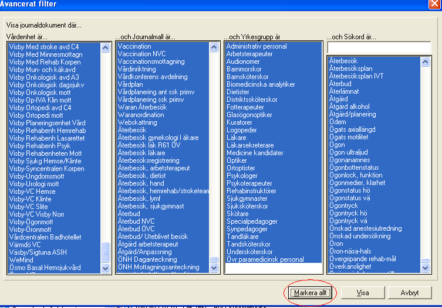The image size is (442, 308).
Task: Select Visby Ortopedi mott
Action: pos(36,115)
